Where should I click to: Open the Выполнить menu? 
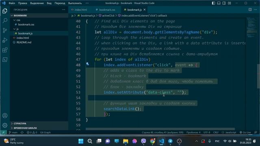click(75, 3)
